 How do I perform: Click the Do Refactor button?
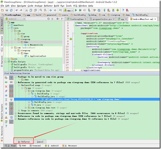pyautogui.click(x=24, y=142)
